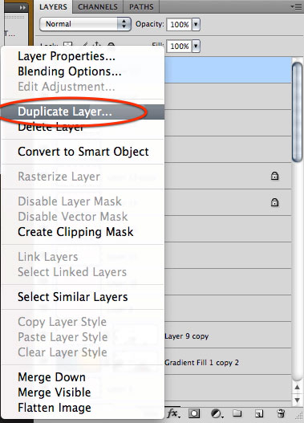Image resolution: width=304 pixels, height=423 pixels.
Task: Open the panel options menu icon
Action: click(296, 6)
